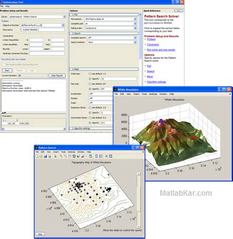This screenshot has width=233, height=239.
Task: Open Tools menu in Pattern Search window
Action: pos(63,152)
